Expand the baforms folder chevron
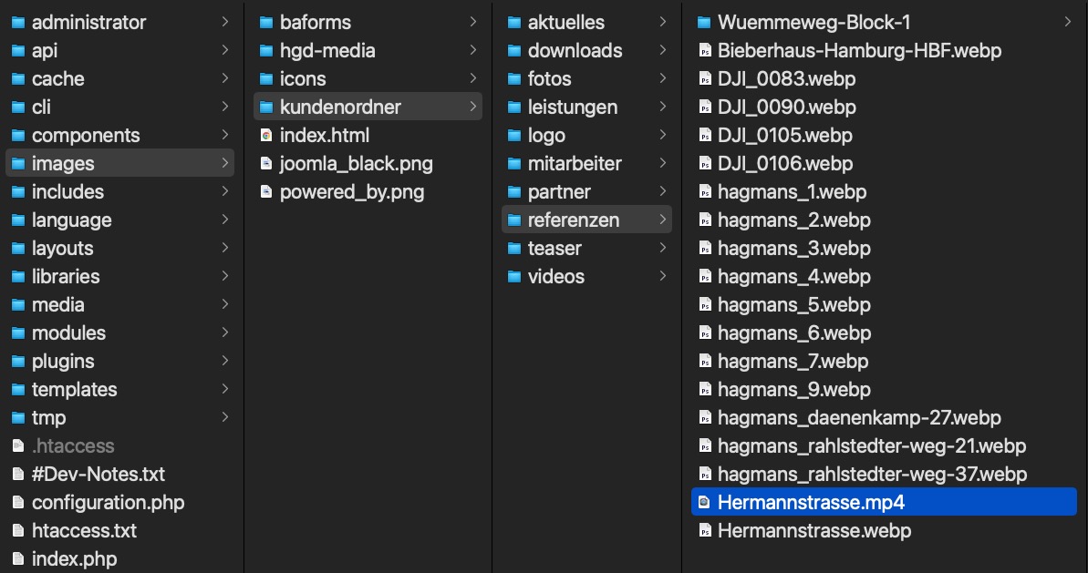Viewport: 1088px width, 573px height. click(472, 22)
